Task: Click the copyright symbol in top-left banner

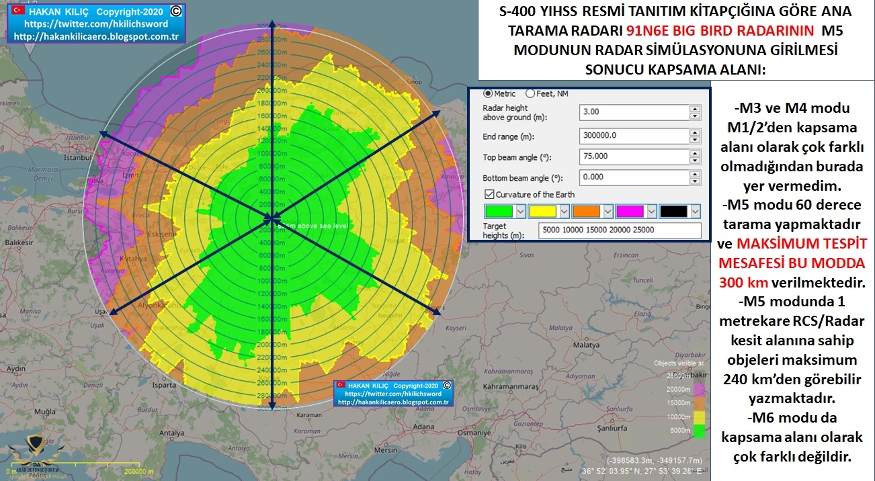Action: click(x=175, y=11)
